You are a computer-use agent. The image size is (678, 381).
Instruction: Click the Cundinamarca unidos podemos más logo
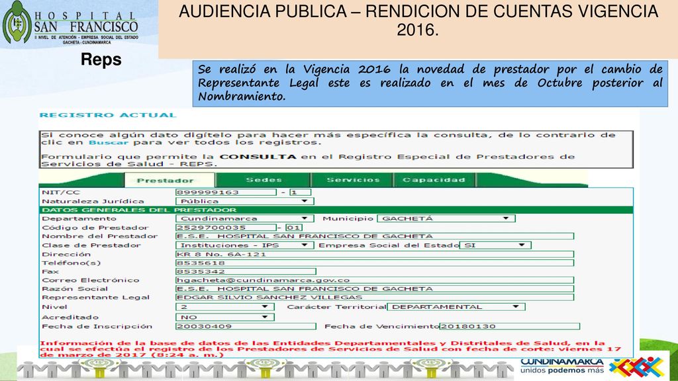[x=592, y=366]
